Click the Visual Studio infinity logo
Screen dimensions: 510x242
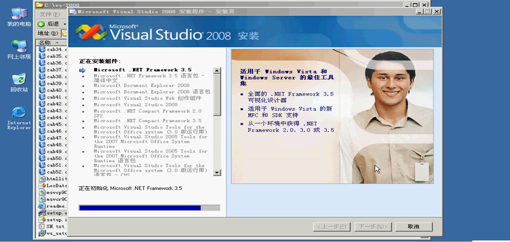[91, 32]
